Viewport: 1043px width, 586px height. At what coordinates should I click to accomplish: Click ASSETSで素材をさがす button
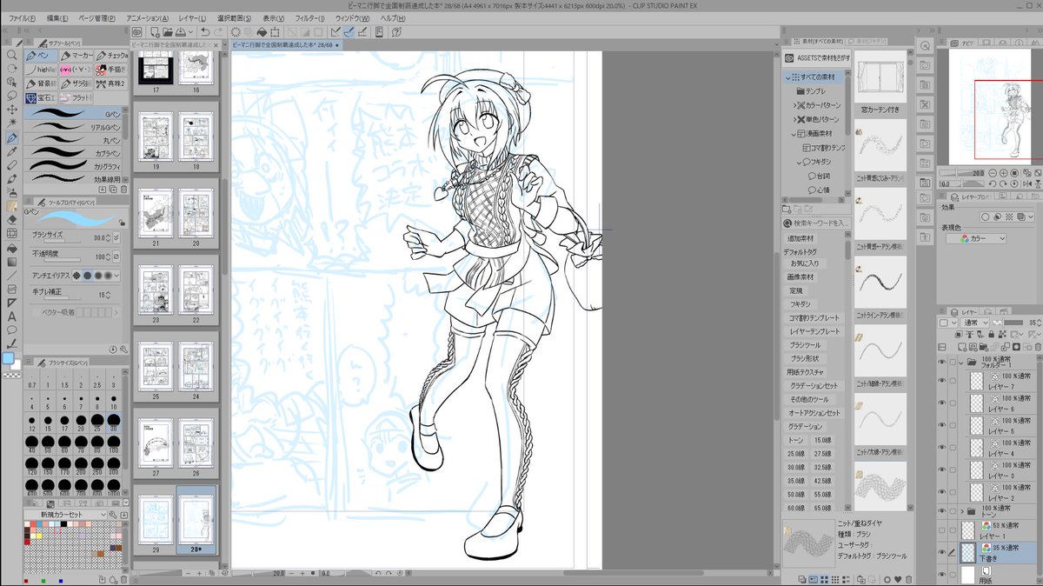tap(814, 57)
